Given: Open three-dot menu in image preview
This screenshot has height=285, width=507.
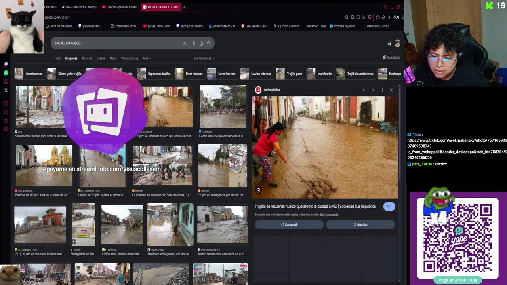Looking at the screenshot, I should [x=382, y=90].
